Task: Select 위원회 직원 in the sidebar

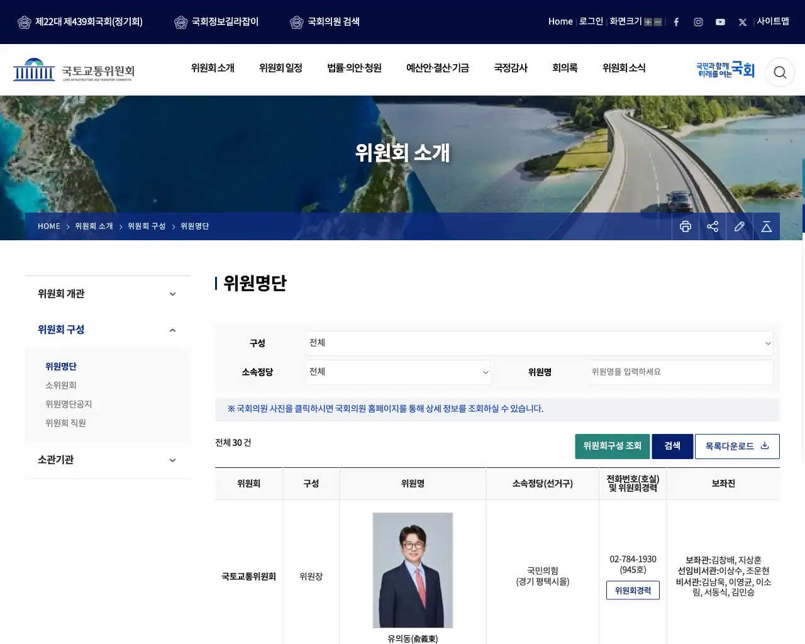Action: 65,423
